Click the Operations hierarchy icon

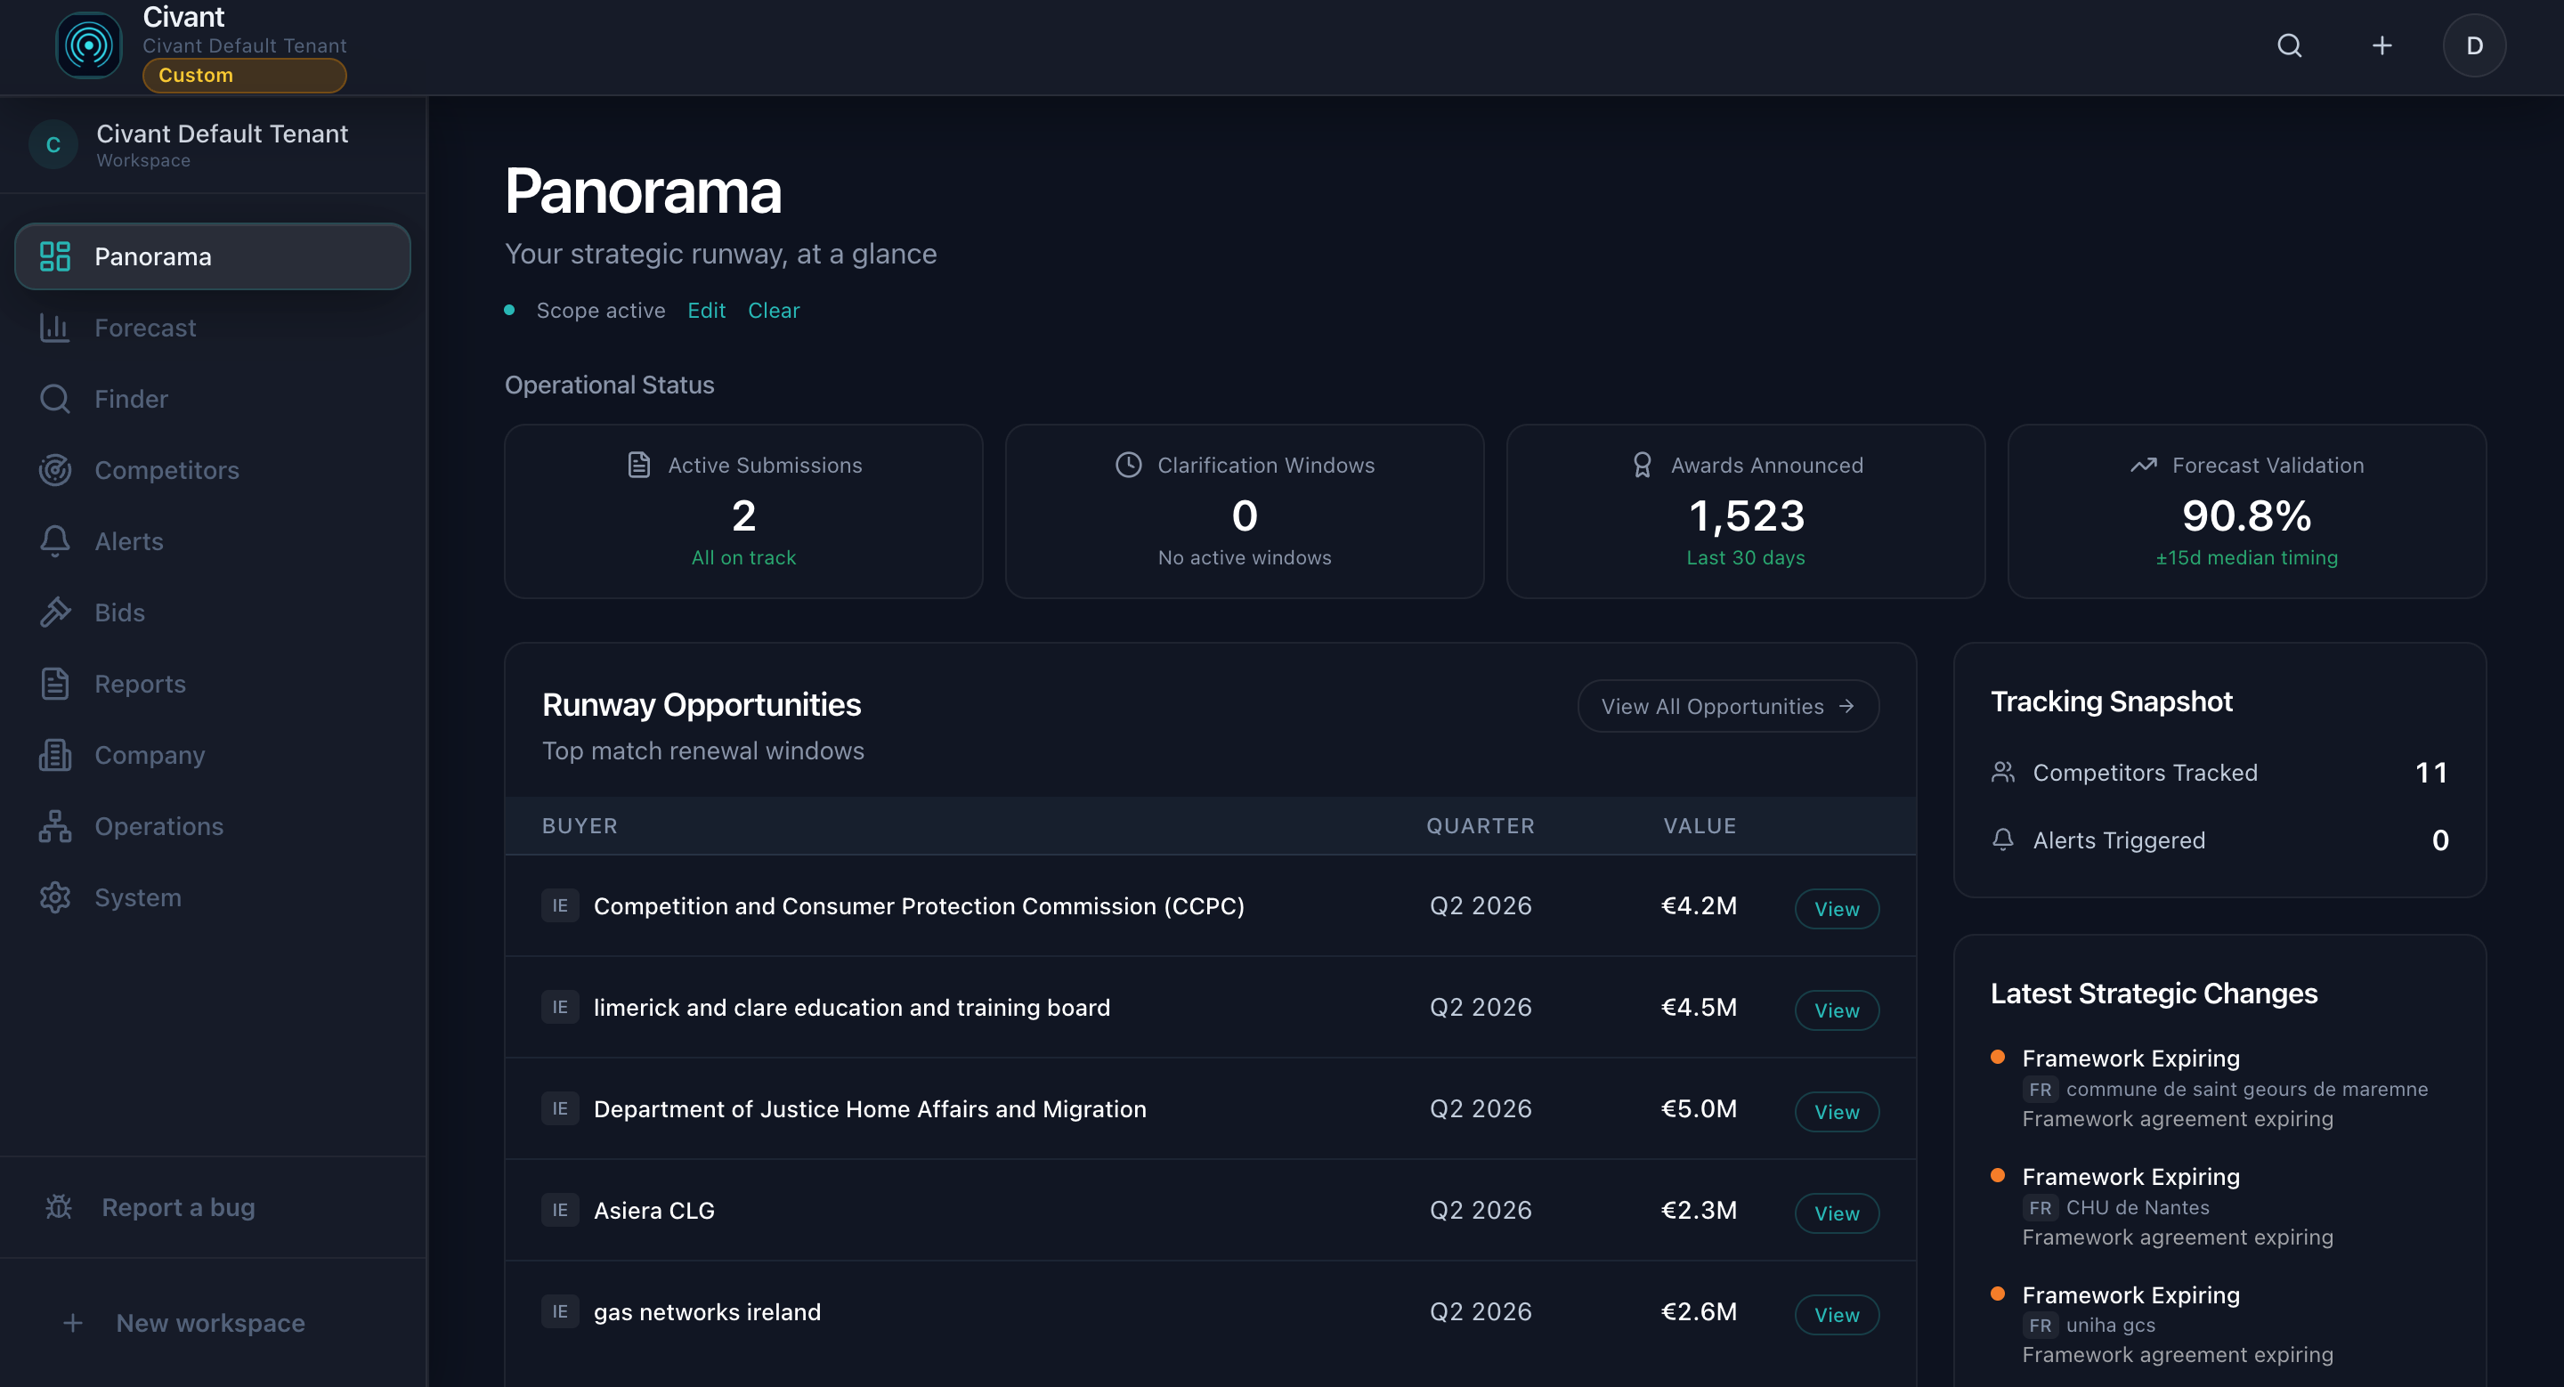pyautogui.click(x=54, y=826)
